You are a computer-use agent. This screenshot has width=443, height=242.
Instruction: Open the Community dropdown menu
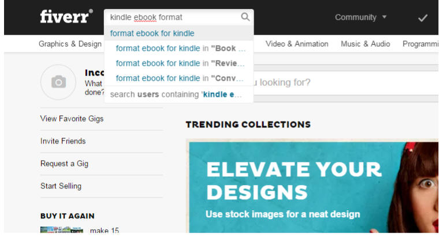coord(360,17)
